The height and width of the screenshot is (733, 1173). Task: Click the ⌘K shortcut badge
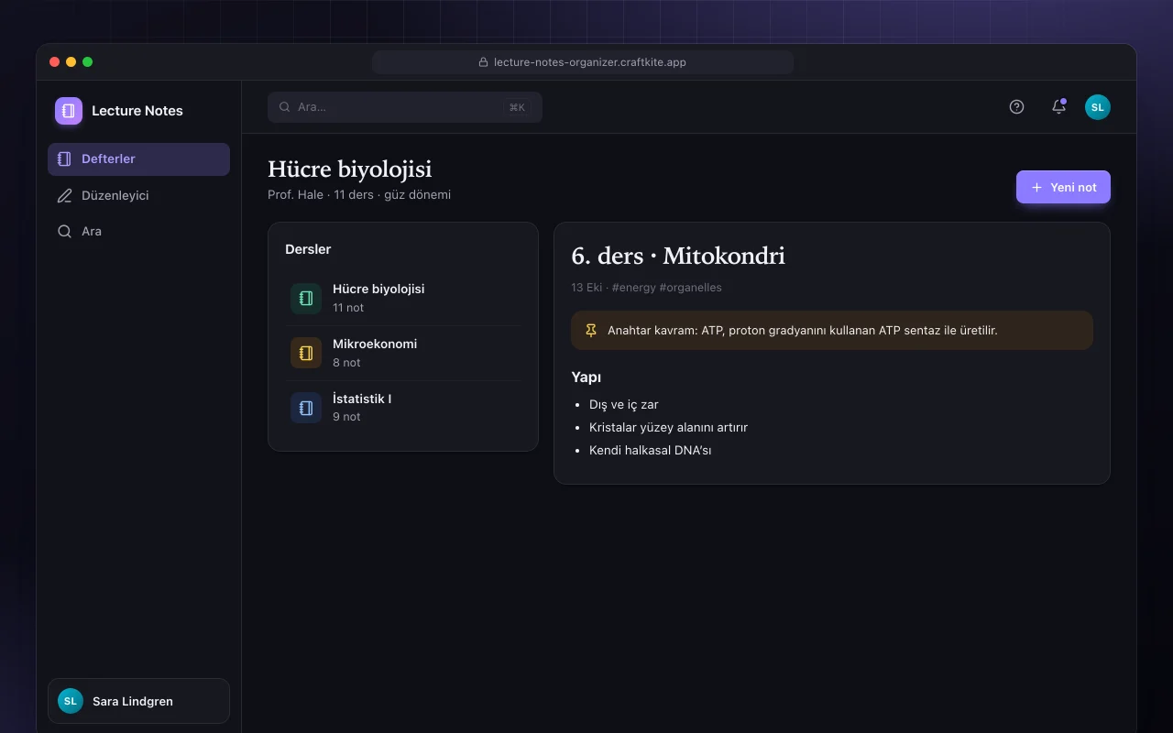[517, 107]
